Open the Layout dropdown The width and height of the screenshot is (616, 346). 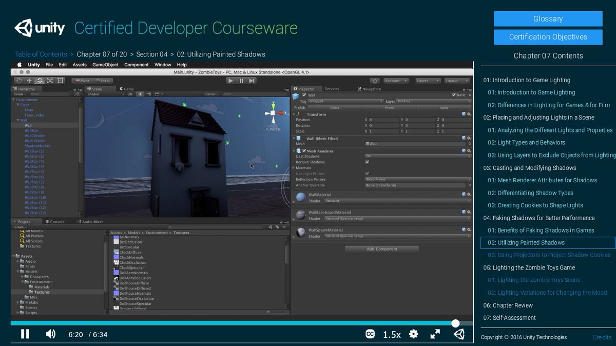pyautogui.click(x=457, y=81)
